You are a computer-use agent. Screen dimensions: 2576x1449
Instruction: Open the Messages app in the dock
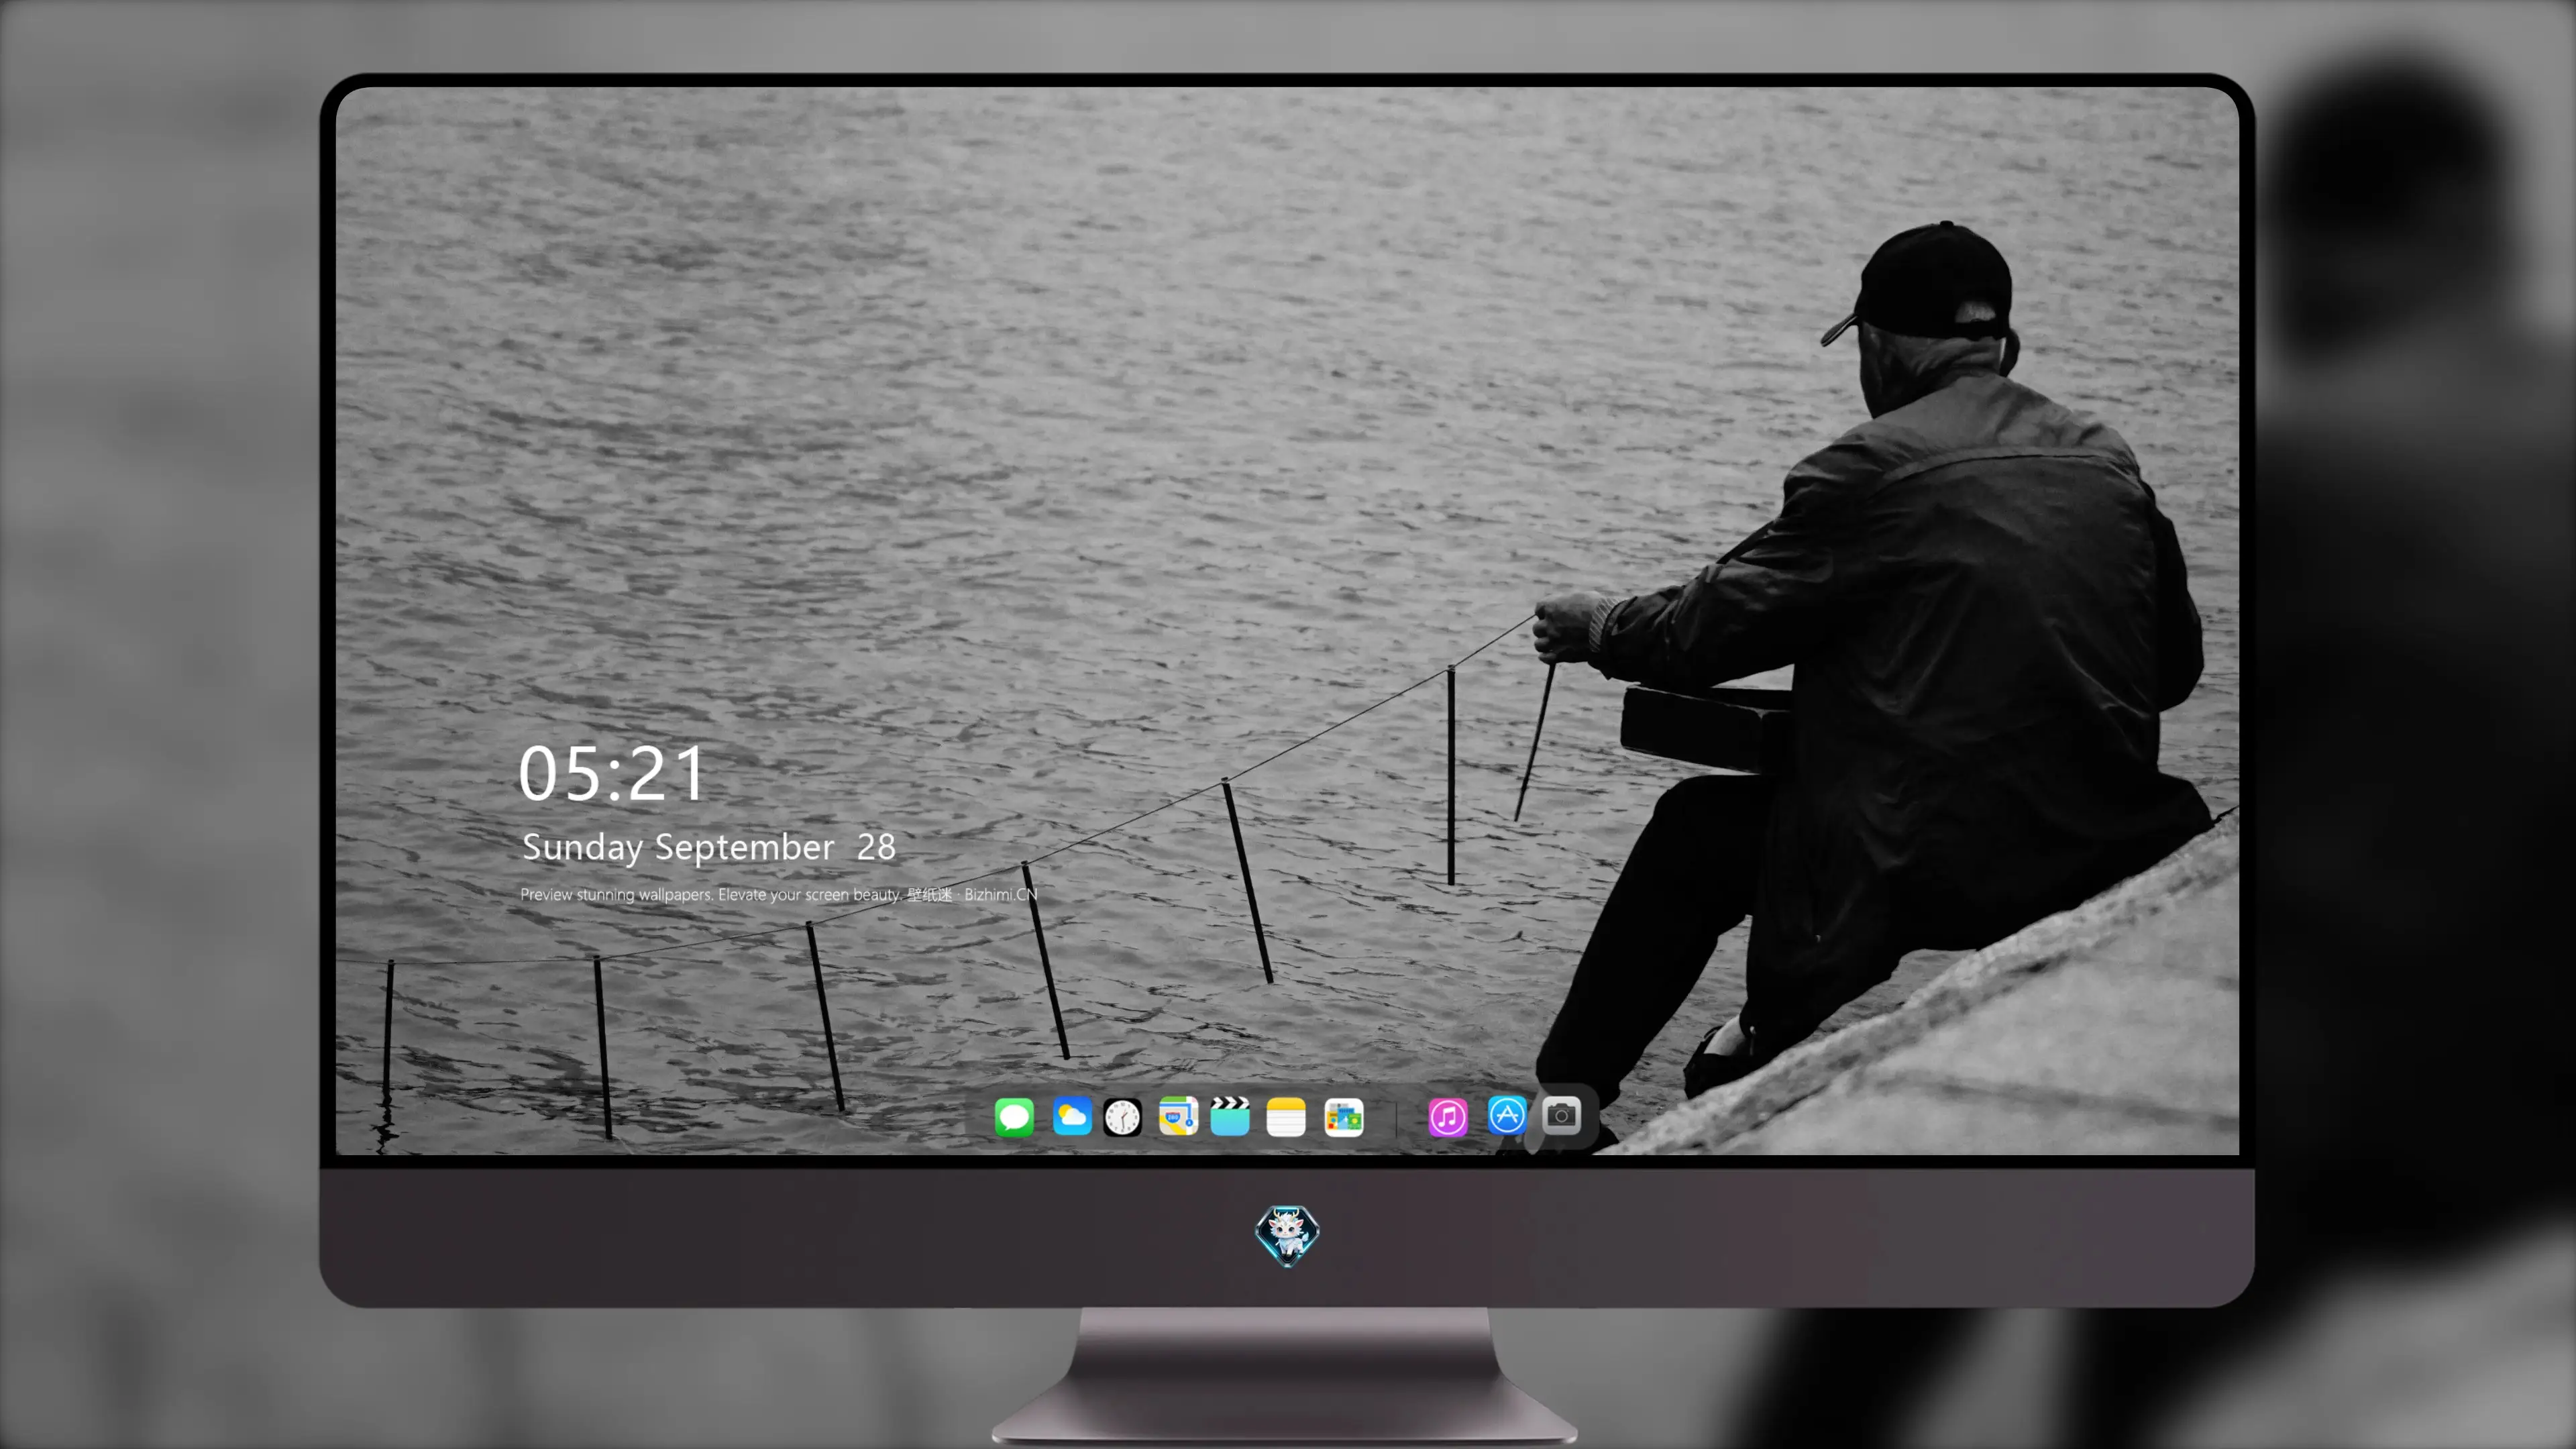pos(1014,1117)
